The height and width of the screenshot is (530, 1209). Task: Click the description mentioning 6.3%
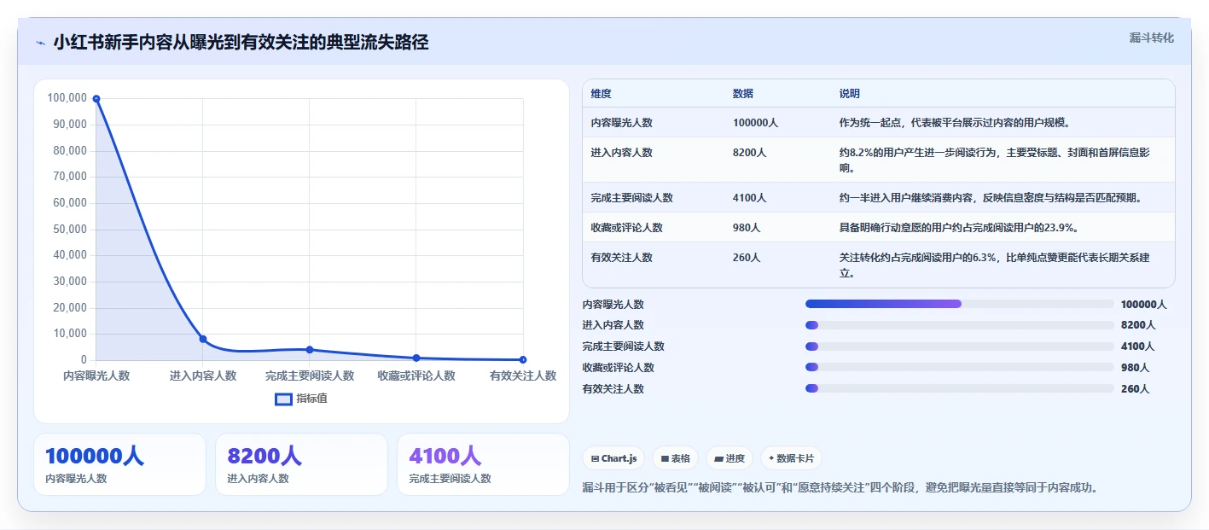click(x=995, y=265)
